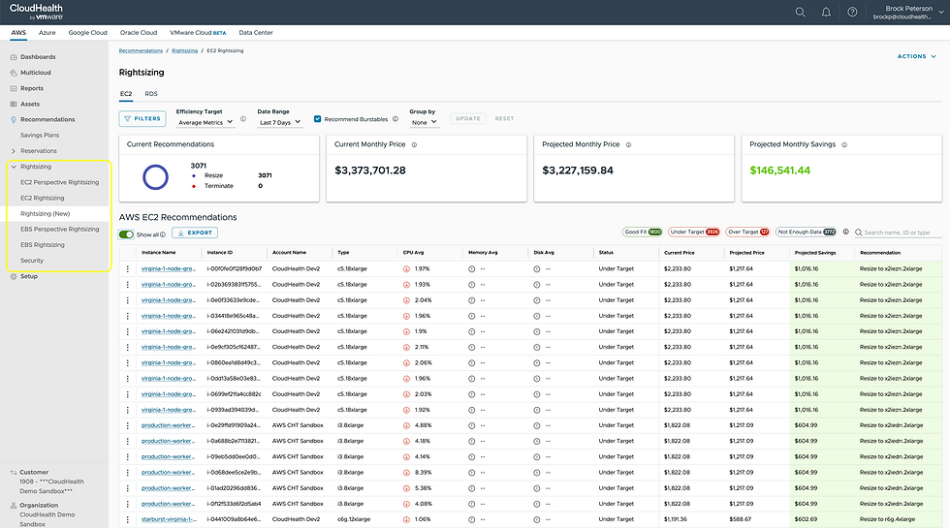This screenshot has width=950, height=528.
Task: Toggle the Recommend Burstables checkbox
Action: click(x=318, y=118)
